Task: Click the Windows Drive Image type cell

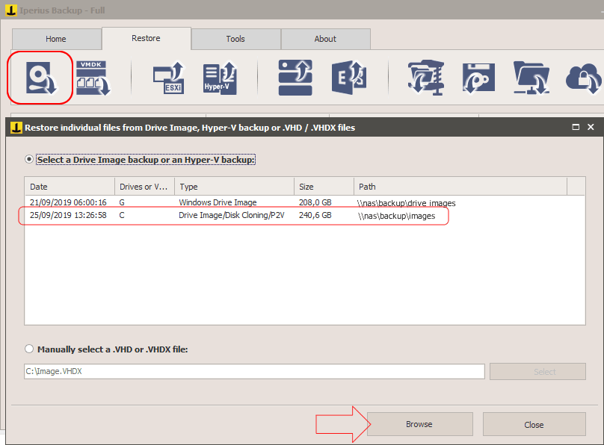Action: [218, 202]
